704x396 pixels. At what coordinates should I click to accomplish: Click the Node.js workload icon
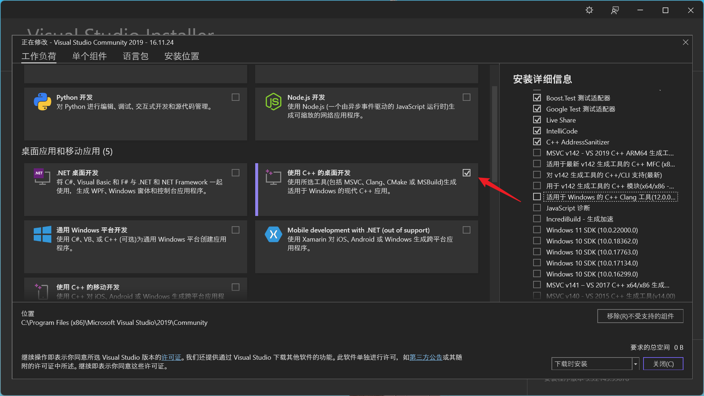pyautogui.click(x=273, y=102)
